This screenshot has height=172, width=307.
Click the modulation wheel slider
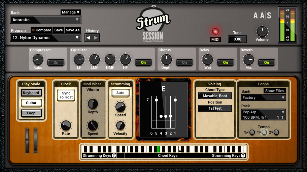click(x=35, y=141)
